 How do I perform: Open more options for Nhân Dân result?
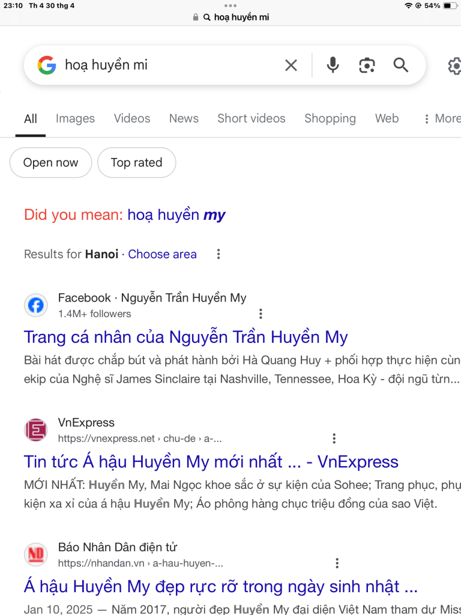click(337, 563)
